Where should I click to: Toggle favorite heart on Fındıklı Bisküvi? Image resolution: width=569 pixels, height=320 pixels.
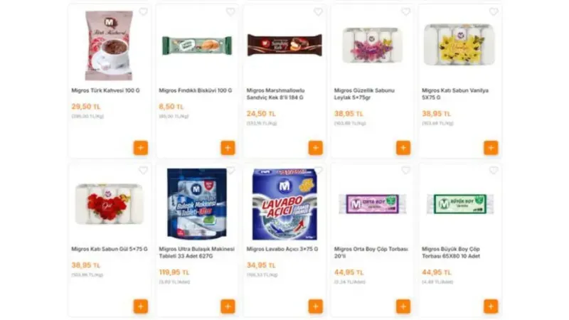pyautogui.click(x=230, y=12)
